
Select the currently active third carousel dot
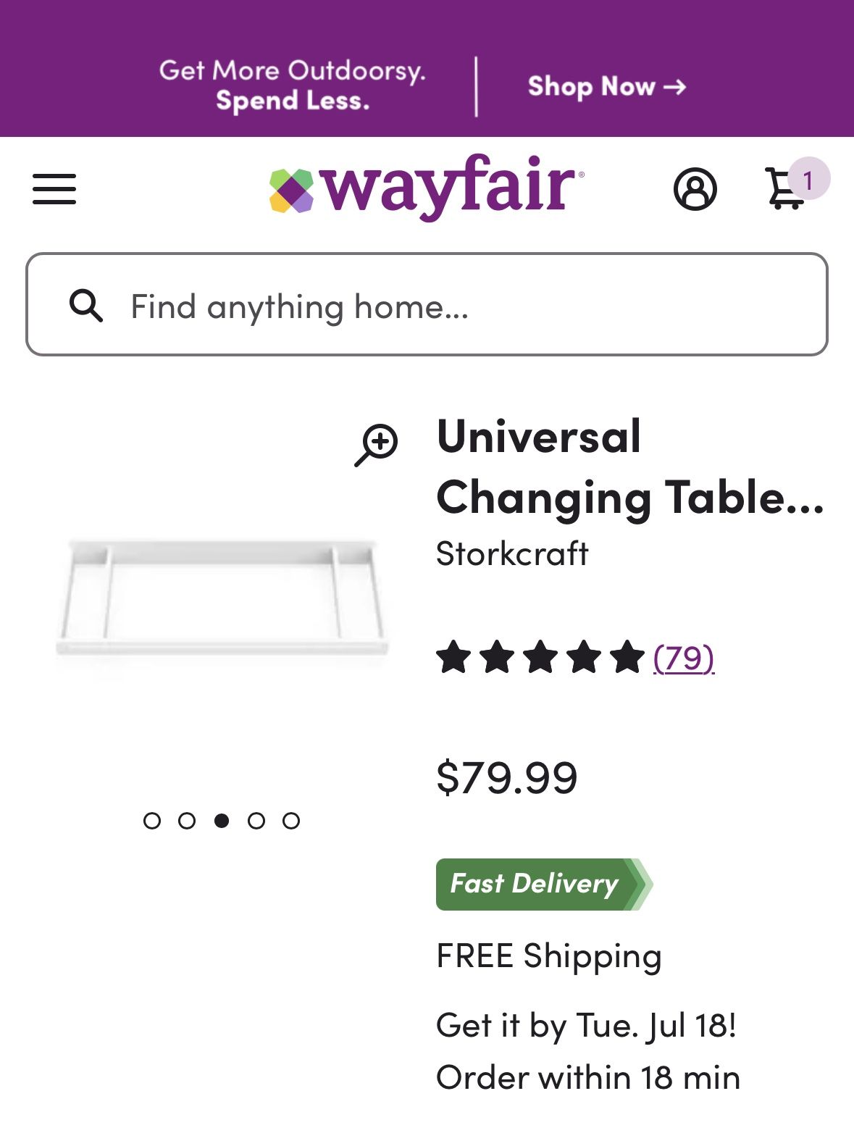pyautogui.click(x=222, y=821)
